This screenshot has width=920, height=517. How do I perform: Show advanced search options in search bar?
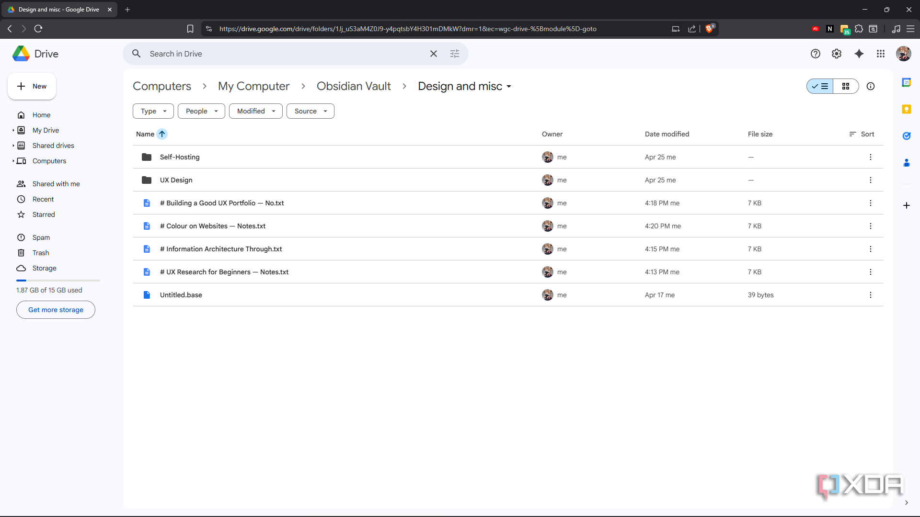(455, 54)
